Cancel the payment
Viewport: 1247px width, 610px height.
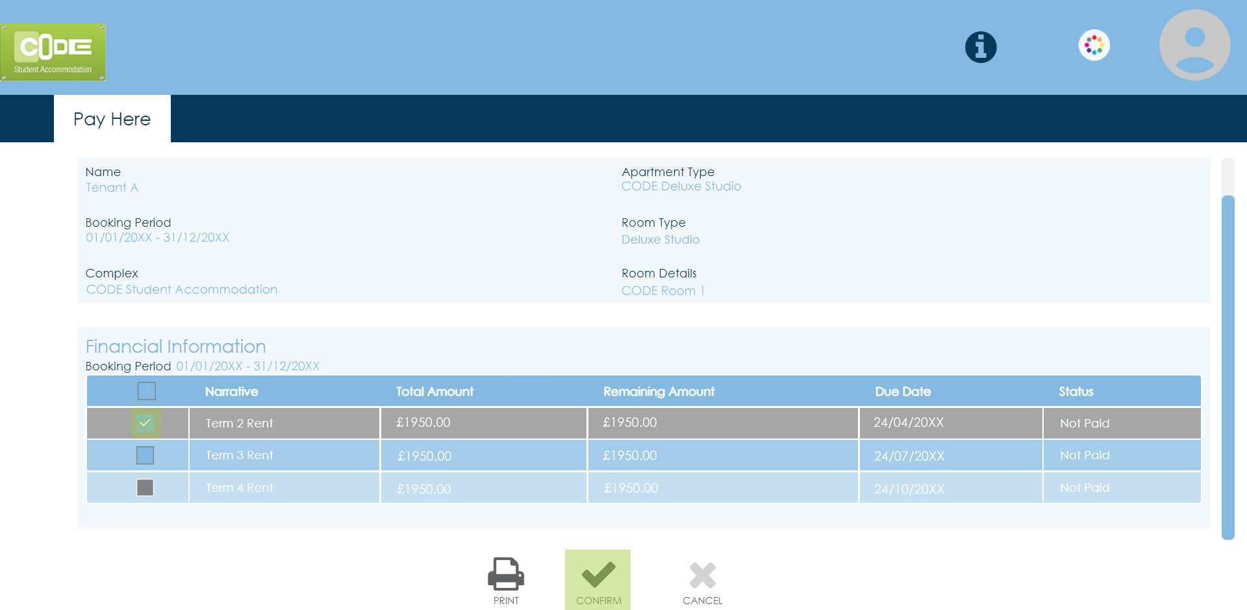702,583
